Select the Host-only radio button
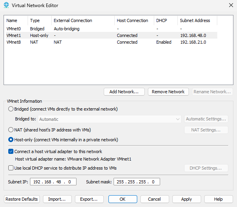 pyautogui.click(x=11, y=140)
